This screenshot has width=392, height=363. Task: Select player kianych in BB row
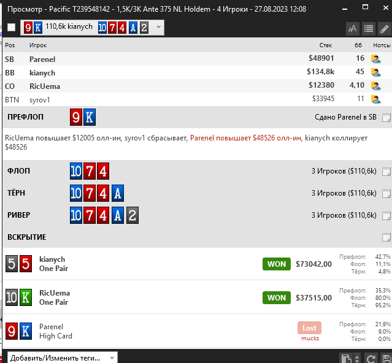(42, 73)
